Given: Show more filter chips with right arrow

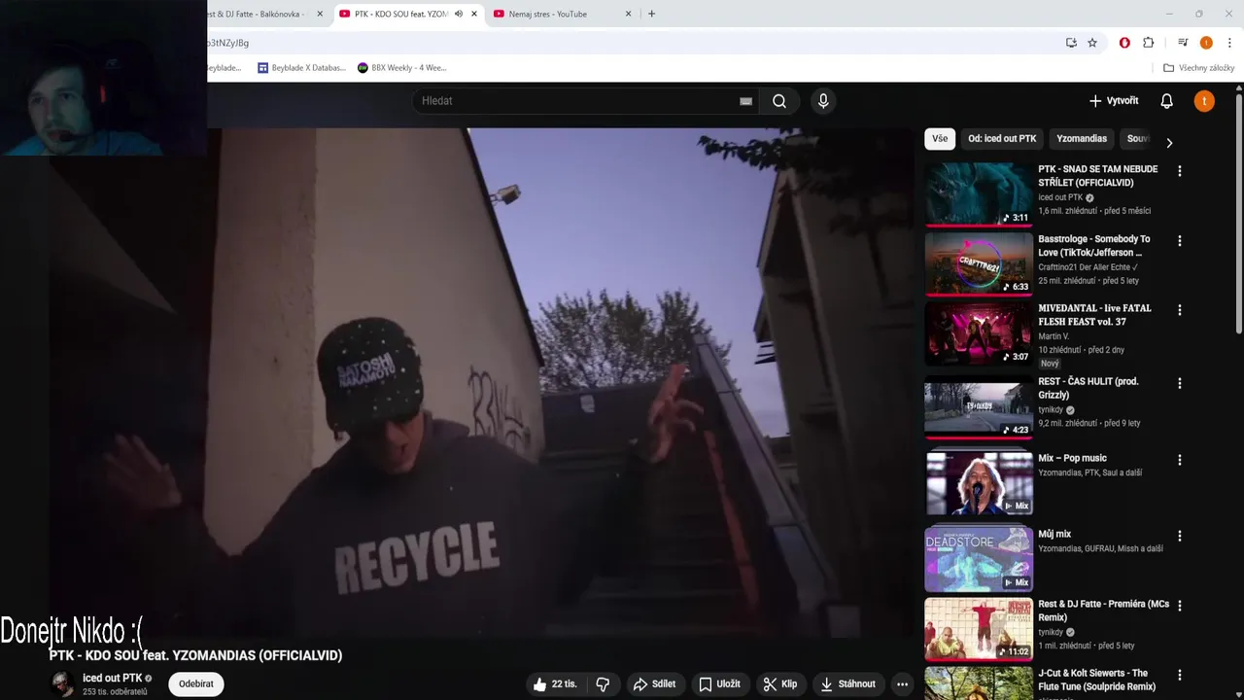Looking at the screenshot, I should tap(1169, 143).
